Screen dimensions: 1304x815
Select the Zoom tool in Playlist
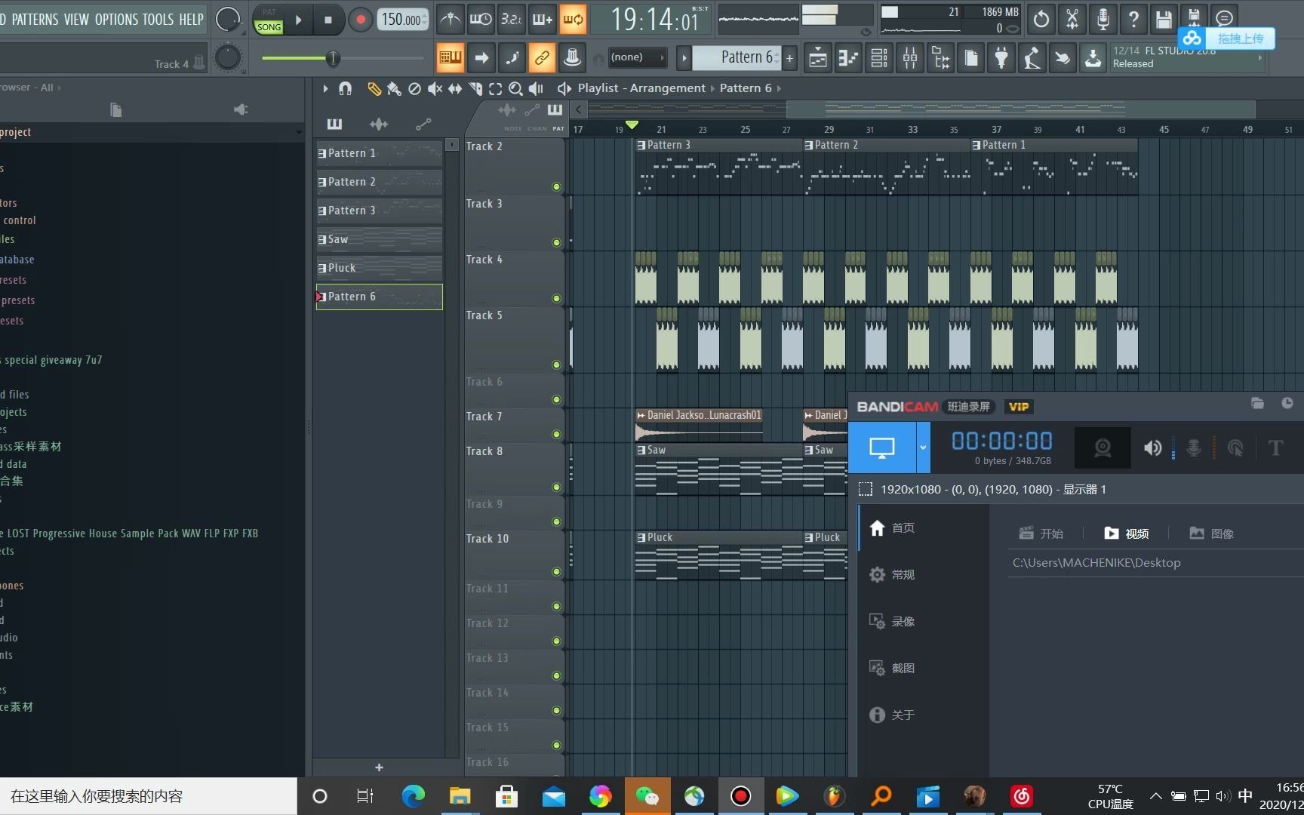pyautogui.click(x=515, y=89)
